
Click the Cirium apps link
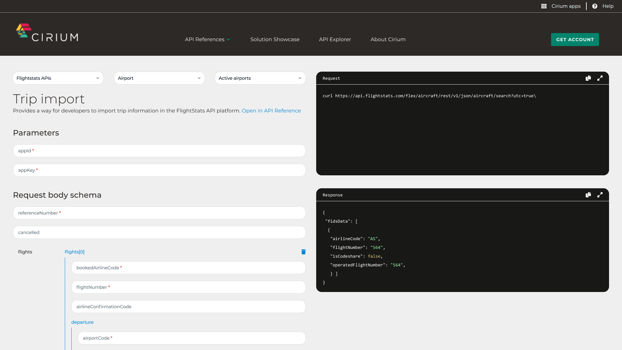point(566,6)
